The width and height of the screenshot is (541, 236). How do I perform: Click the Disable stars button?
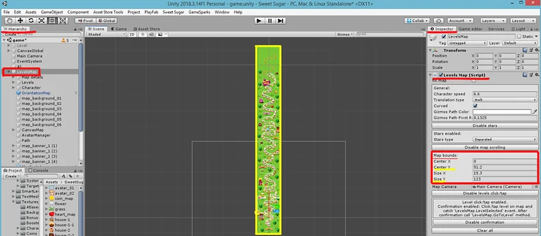tap(484, 125)
